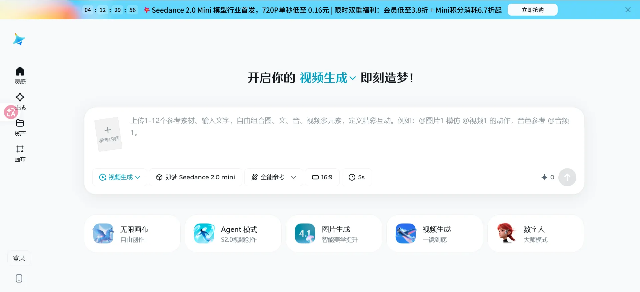Open the 画布 canvas section
This screenshot has height=292, width=640.
[x=20, y=153]
